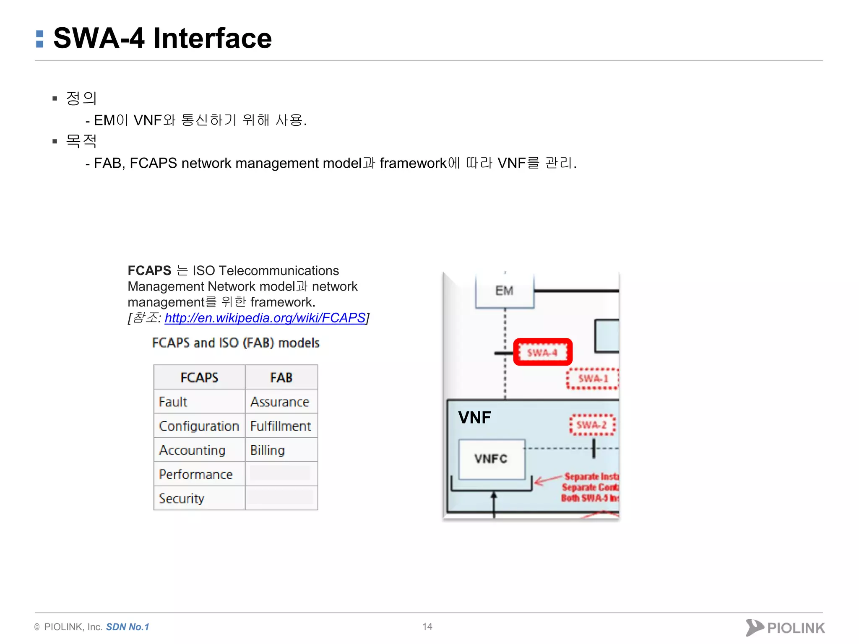Select the FCAPS table header cell
The width and height of the screenshot is (859, 644).
(199, 377)
